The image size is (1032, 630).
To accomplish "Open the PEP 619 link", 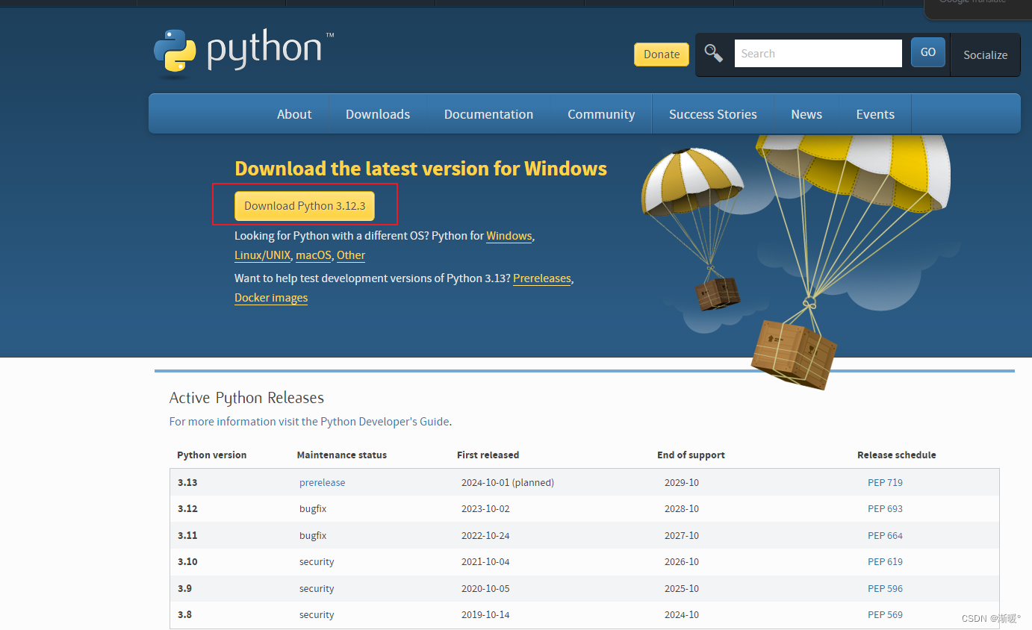I will [885, 562].
